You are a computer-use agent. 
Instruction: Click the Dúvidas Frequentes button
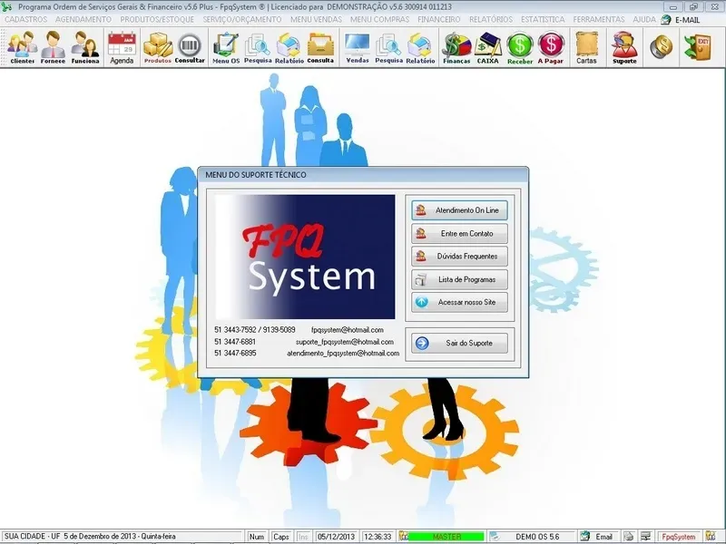coord(459,257)
